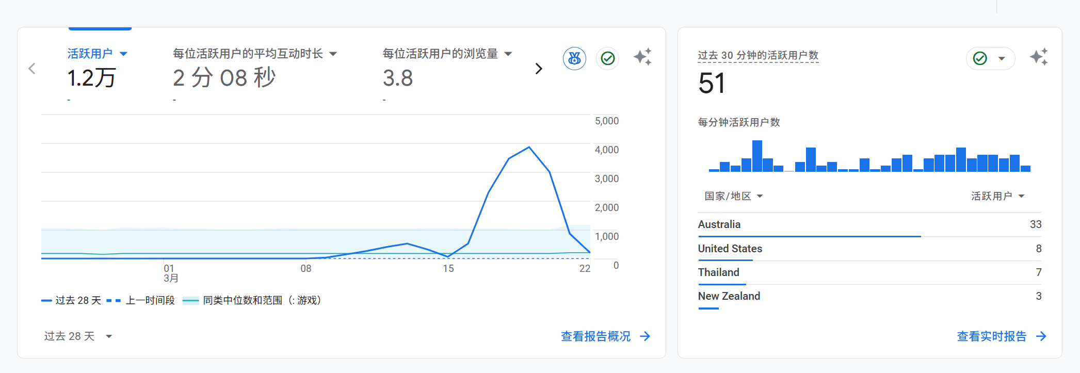Click arrow beside 查看报告概况
Viewport: 1080px width, 373px height.
[x=645, y=336]
